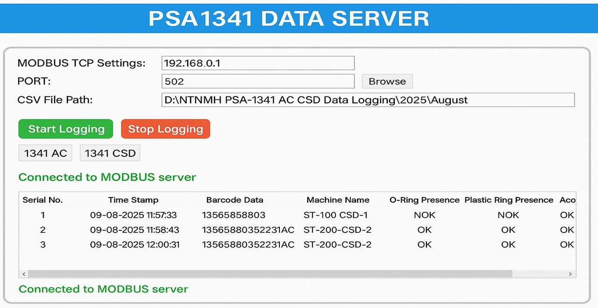Screen dimensions: 598x308
Task: Click the Time Stamp column header
Action: point(133,200)
